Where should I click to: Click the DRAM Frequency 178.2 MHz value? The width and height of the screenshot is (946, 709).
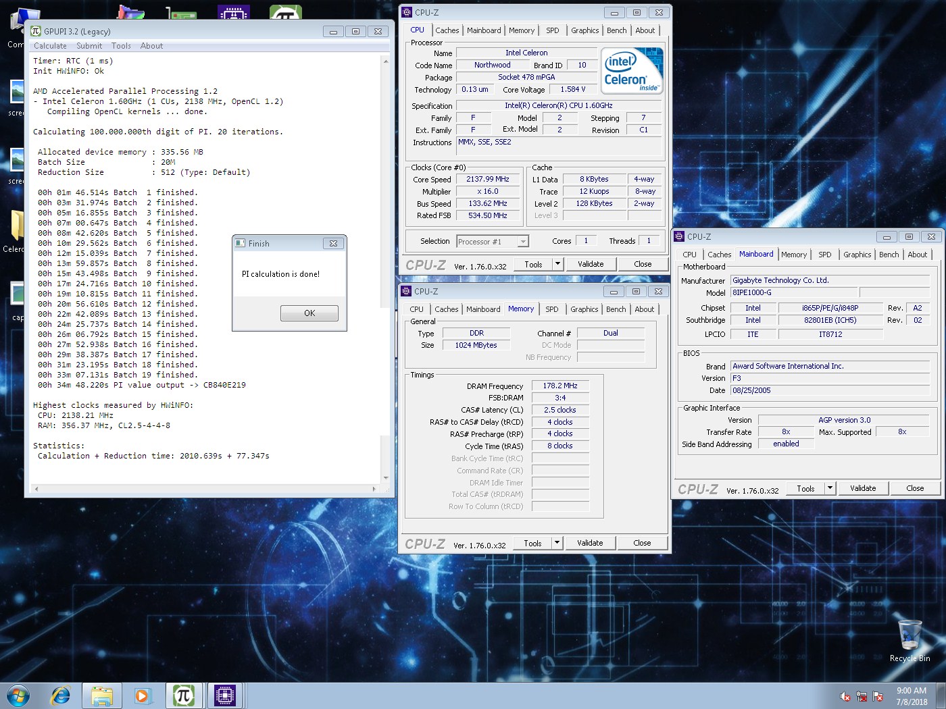[560, 386]
